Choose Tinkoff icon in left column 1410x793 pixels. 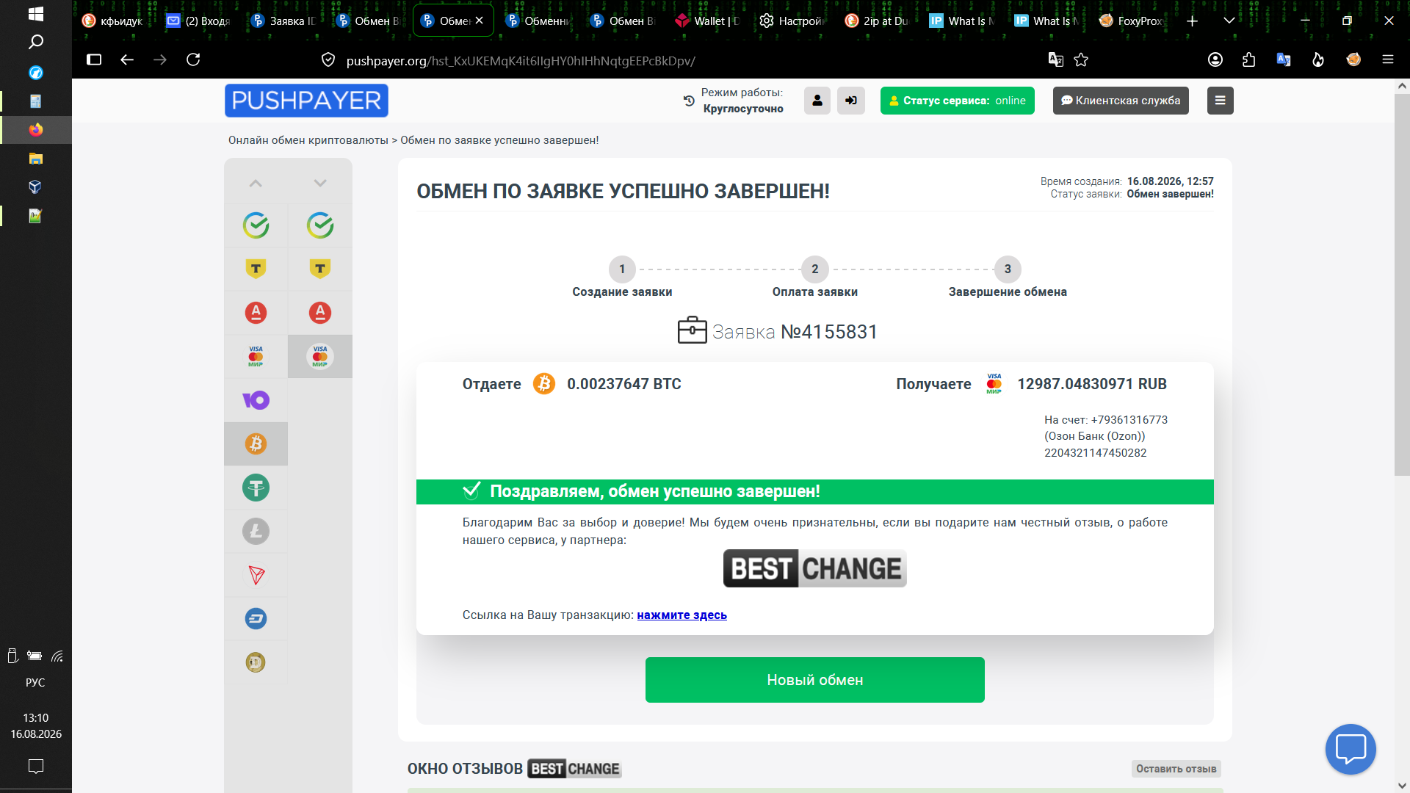(x=256, y=269)
